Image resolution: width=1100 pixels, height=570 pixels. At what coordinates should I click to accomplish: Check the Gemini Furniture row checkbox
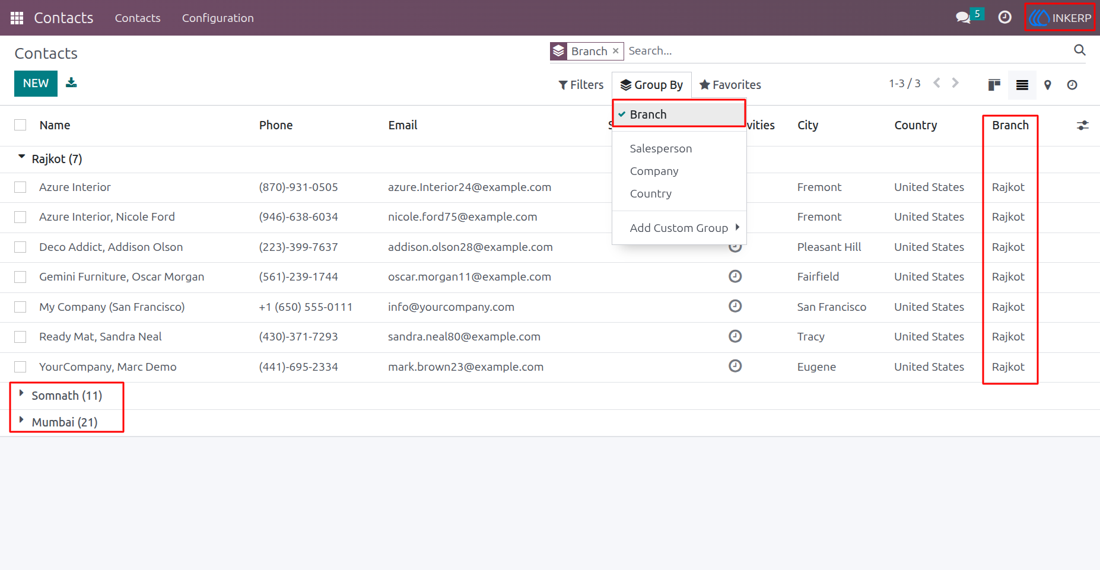(20, 277)
